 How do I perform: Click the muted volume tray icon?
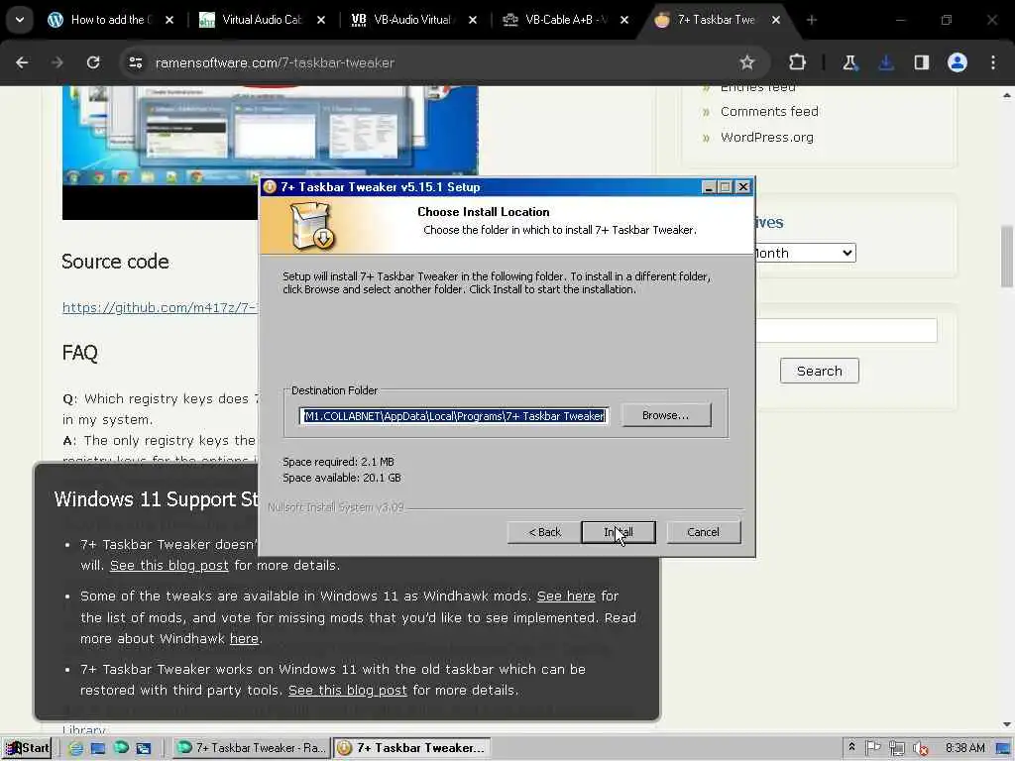(921, 749)
